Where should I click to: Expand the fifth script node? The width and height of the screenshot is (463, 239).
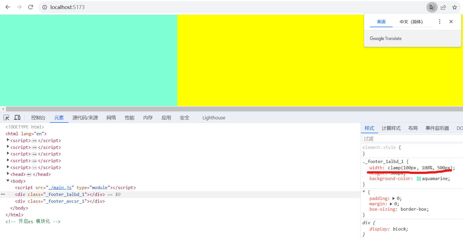pos(8,167)
